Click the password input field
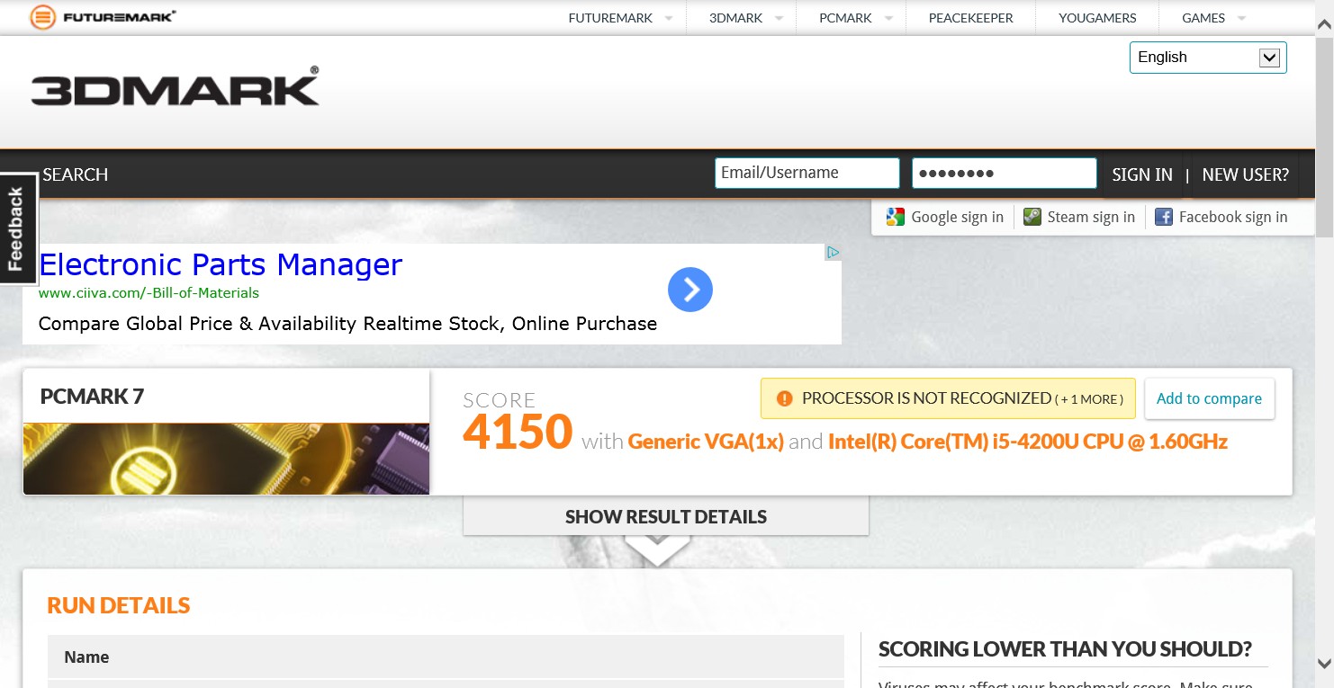This screenshot has height=688, width=1334. 1004,173
